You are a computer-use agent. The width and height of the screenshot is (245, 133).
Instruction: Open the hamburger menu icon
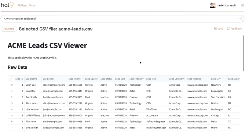click(x=242, y=5)
